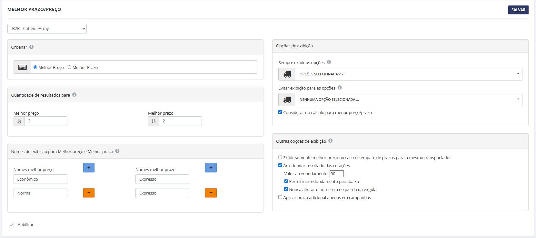Click truck icon next to Opções selecionadas: 7
536x238 pixels.
tap(287, 74)
